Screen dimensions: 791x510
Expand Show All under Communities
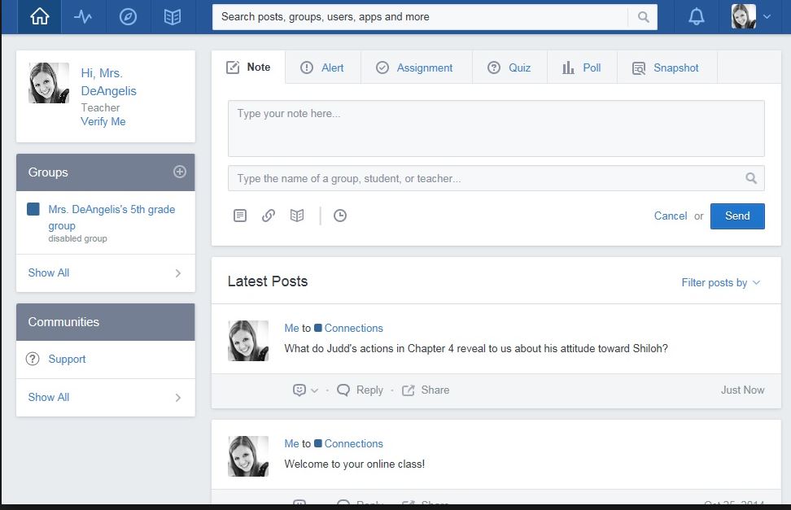[x=105, y=398]
